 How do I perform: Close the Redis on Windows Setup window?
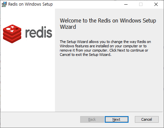156,4
